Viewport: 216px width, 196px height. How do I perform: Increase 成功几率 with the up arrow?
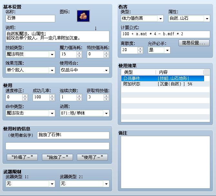(x=52, y=96)
